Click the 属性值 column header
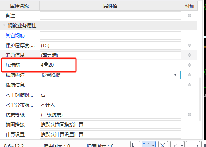Viewport: 206px width, 147px height. coord(110,6)
